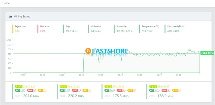Click the Fan speed (RPM) label
215x105 pixels.
click(x=176, y=26)
